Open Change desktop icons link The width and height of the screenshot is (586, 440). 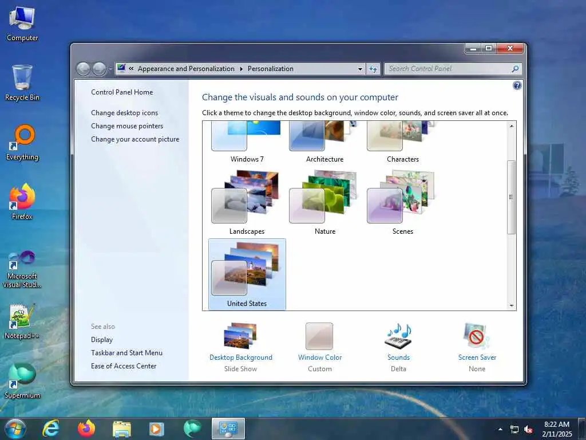(x=124, y=113)
